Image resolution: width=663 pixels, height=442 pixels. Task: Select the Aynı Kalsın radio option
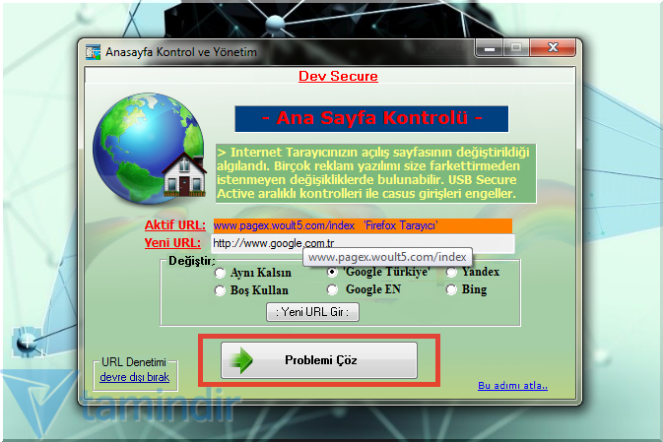(x=220, y=273)
